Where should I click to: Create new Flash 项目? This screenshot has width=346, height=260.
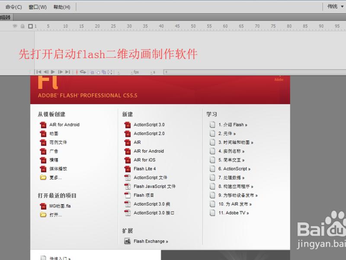(144, 195)
